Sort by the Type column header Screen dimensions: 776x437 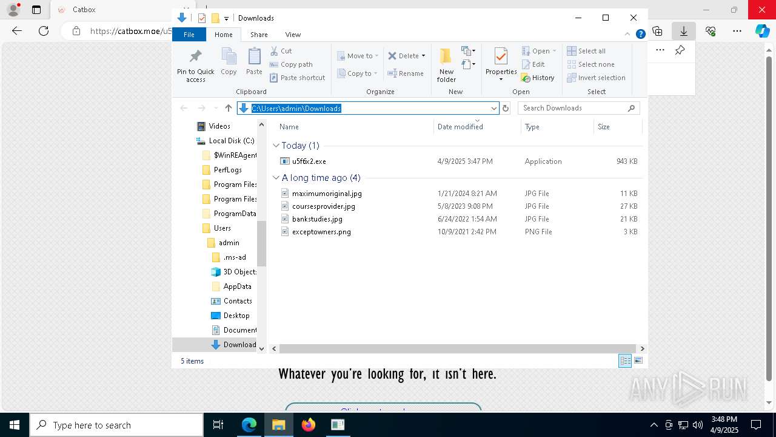click(x=557, y=127)
